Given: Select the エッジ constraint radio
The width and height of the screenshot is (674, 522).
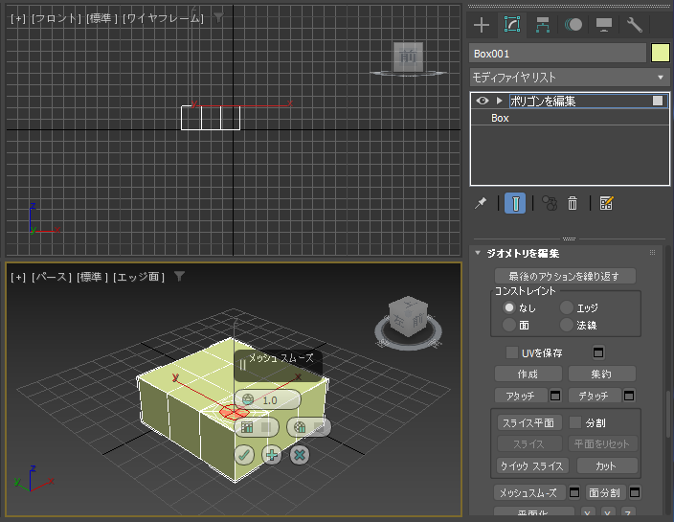Looking at the screenshot, I should click(x=567, y=307).
